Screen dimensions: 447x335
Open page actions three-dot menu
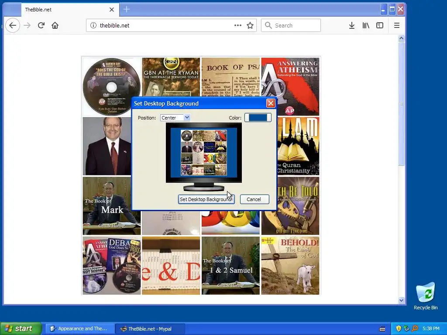coord(238,25)
